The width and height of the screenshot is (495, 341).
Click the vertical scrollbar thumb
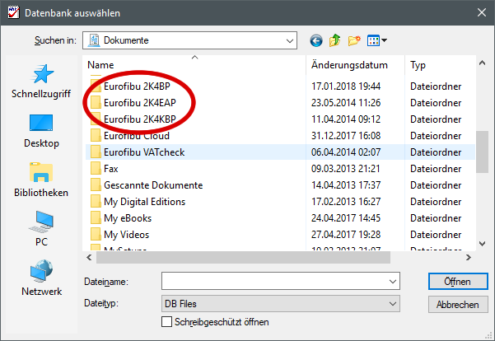(x=482, y=152)
